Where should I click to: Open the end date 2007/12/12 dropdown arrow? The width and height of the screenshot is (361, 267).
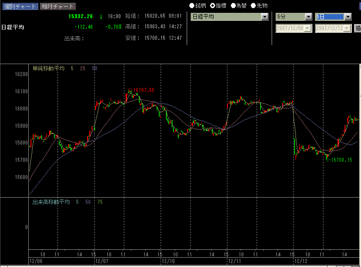point(348,28)
